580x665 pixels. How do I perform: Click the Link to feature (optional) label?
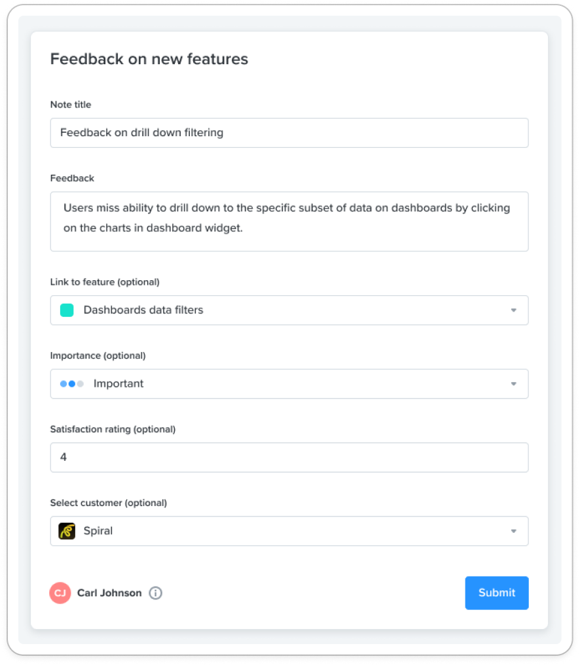click(105, 282)
